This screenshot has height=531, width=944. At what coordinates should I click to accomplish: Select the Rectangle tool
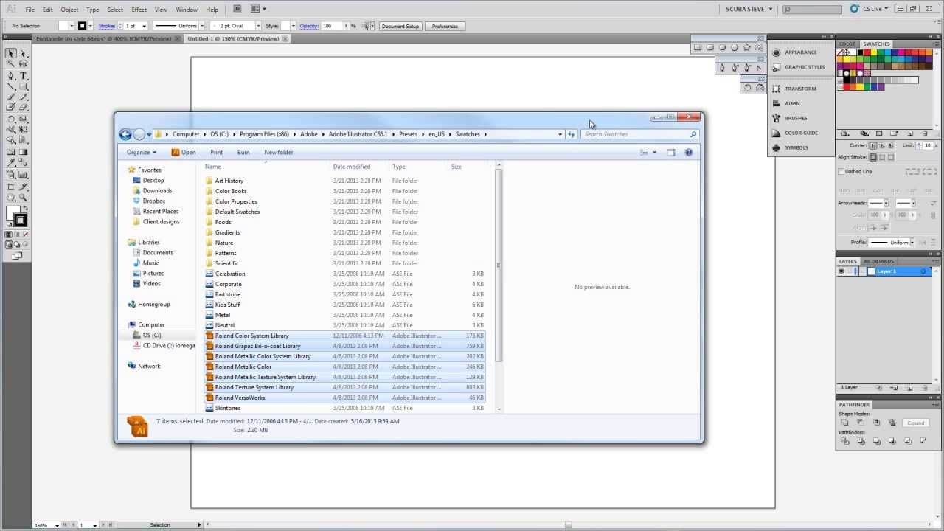(23, 86)
